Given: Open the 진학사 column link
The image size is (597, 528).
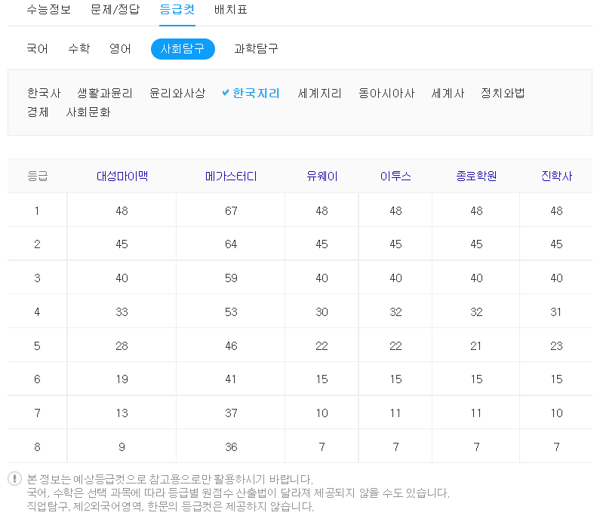Looking at the screenshot, I should (x=557, y=177).
